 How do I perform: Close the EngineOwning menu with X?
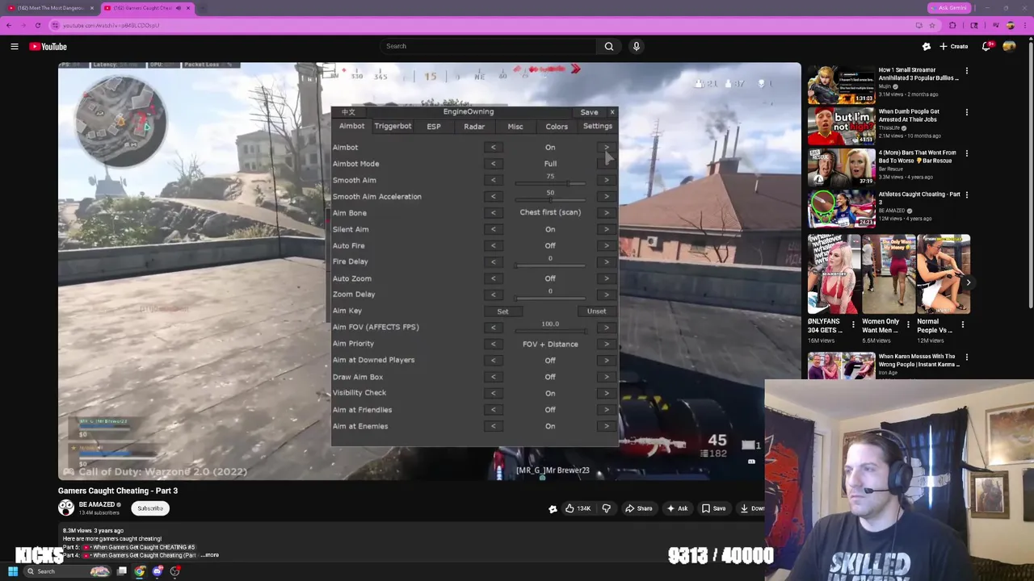pos(612,112)
